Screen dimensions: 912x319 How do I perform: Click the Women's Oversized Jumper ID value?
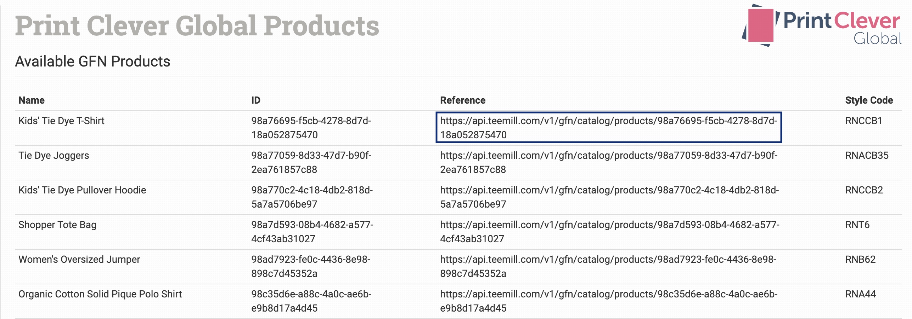tap(310, 266)
